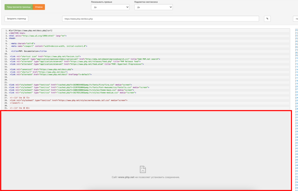Open index link [2]

tap(297, 36)
